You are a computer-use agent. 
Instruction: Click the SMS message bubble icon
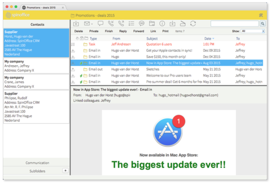coord(142,23)
